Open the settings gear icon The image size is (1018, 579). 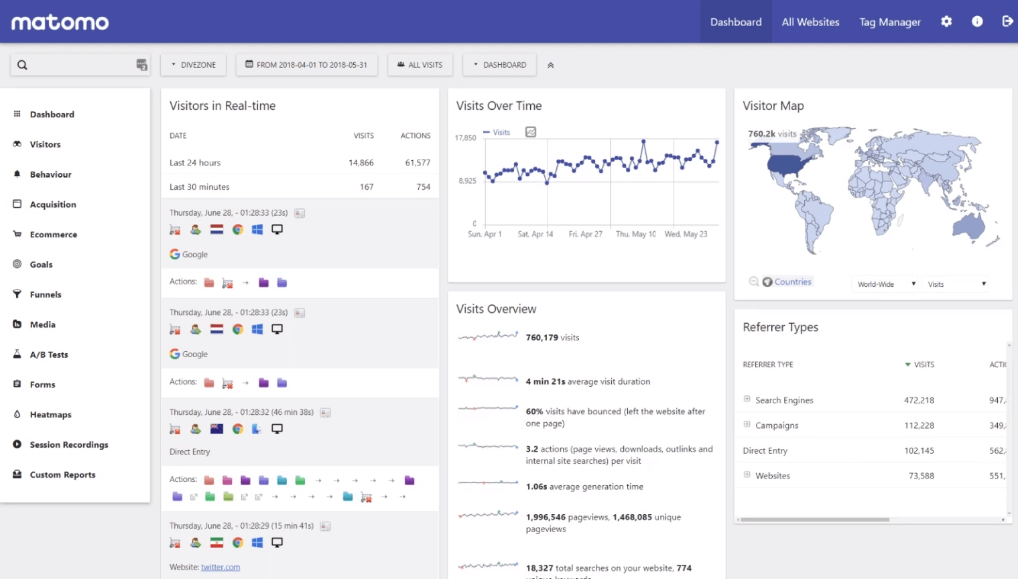946,21
